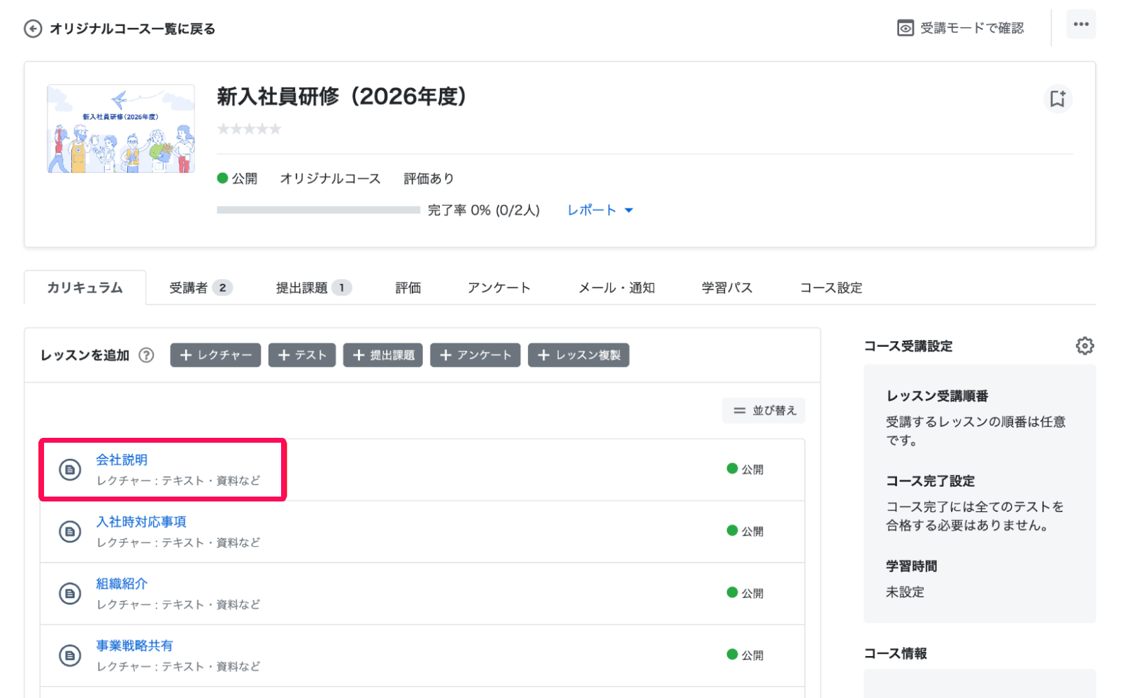Click the green 公開 status dot in header
Viewport: 1125px width, 698px height.
[x=222, y=178]
